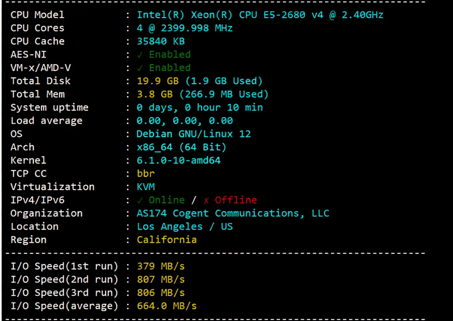Image resolution: width=453 pixels, height=321 pixels.
Task: Click the '(1.9 GB Used)' disk text
Action: point(224,81)
